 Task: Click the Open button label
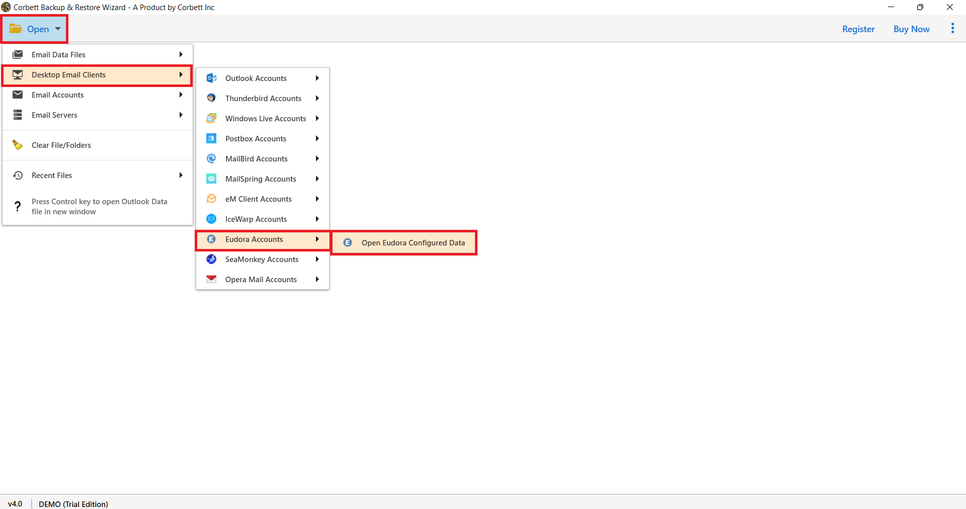pyautogui.click(x=38, y=29)
